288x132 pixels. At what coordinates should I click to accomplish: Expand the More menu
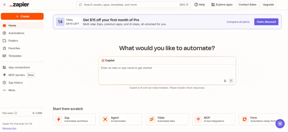(x=22, y=90)
